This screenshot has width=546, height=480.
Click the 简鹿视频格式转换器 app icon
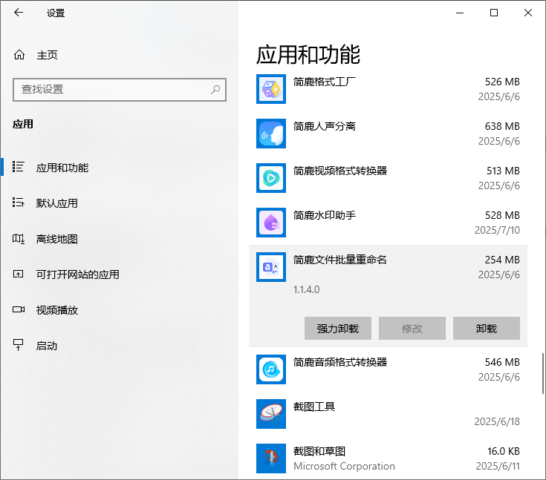(x=271, y=178)
